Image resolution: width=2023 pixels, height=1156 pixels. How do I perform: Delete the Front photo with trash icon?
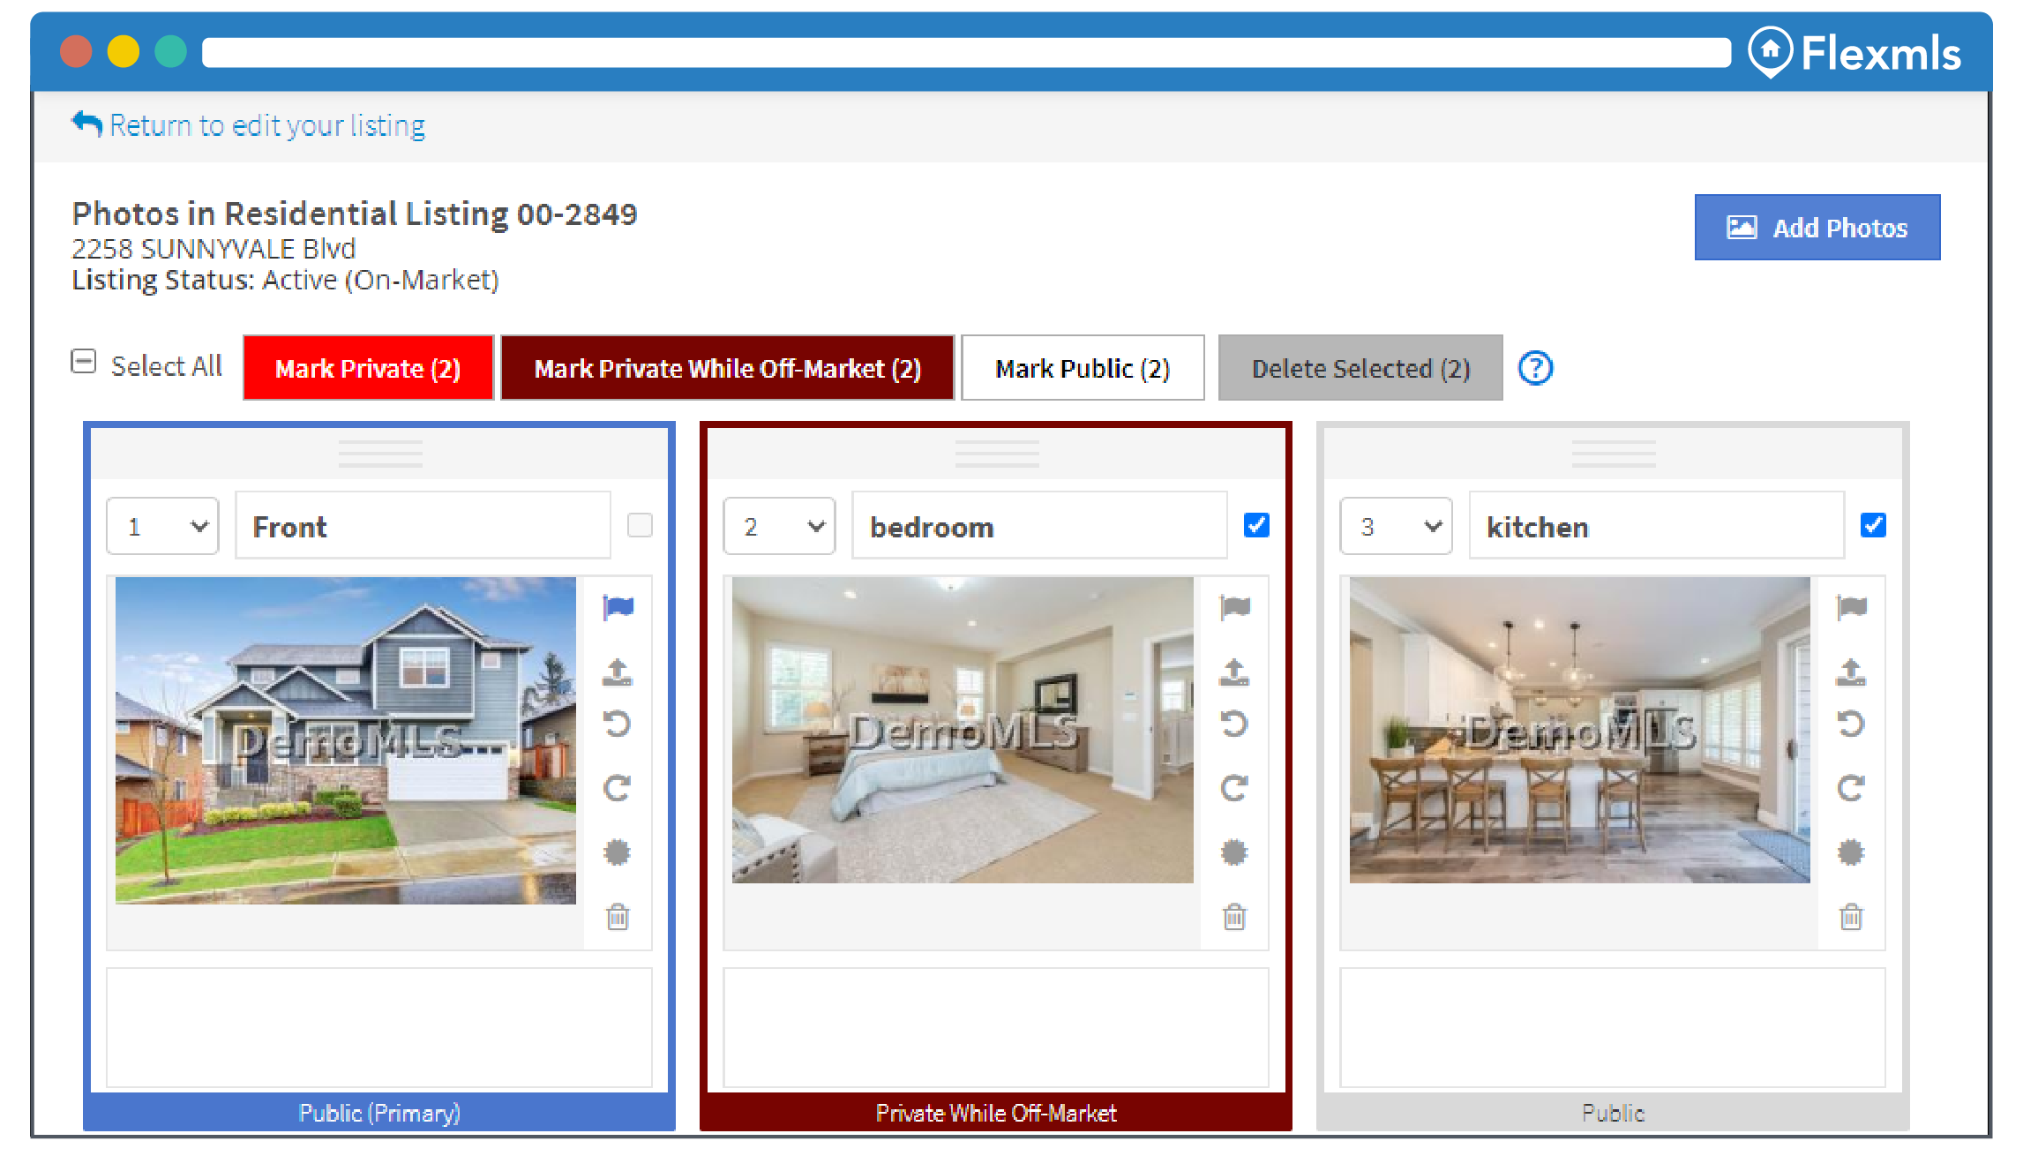[x=618, y=917]
